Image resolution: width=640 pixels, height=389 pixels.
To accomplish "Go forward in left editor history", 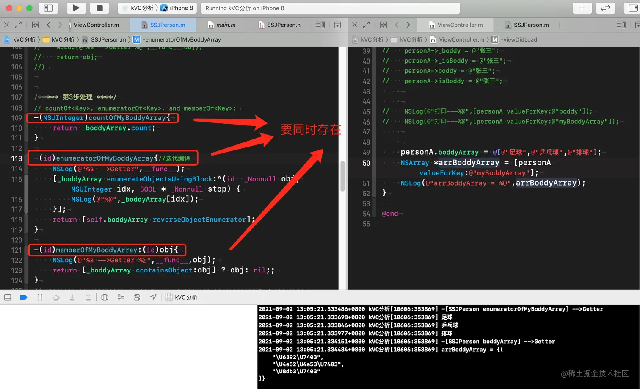I will pos(60,25).
